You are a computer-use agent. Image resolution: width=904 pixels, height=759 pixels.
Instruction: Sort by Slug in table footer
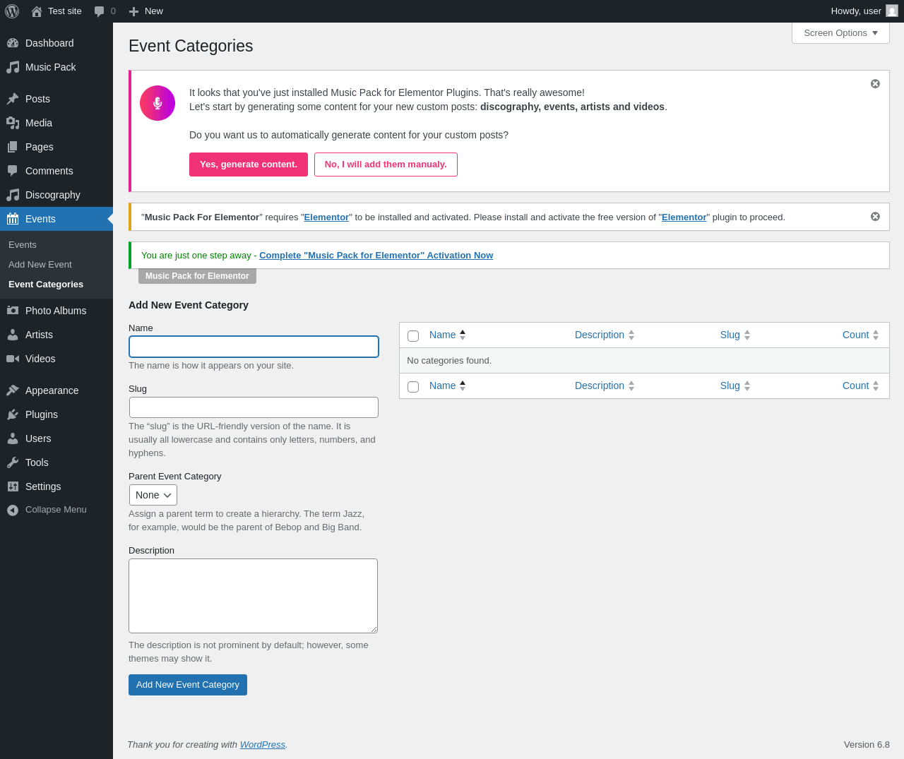(x=735, y=386)
